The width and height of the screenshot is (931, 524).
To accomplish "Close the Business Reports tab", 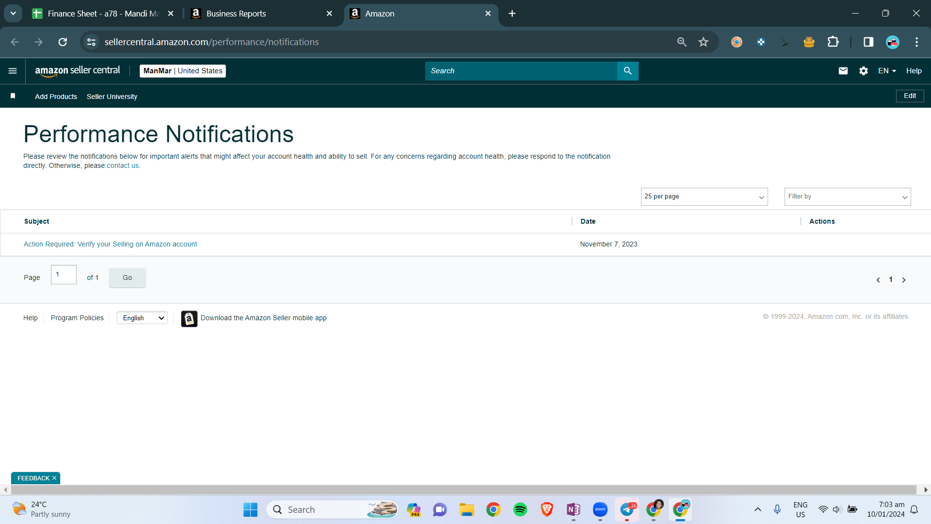I will pyautogui.click(x=329, y=14).
